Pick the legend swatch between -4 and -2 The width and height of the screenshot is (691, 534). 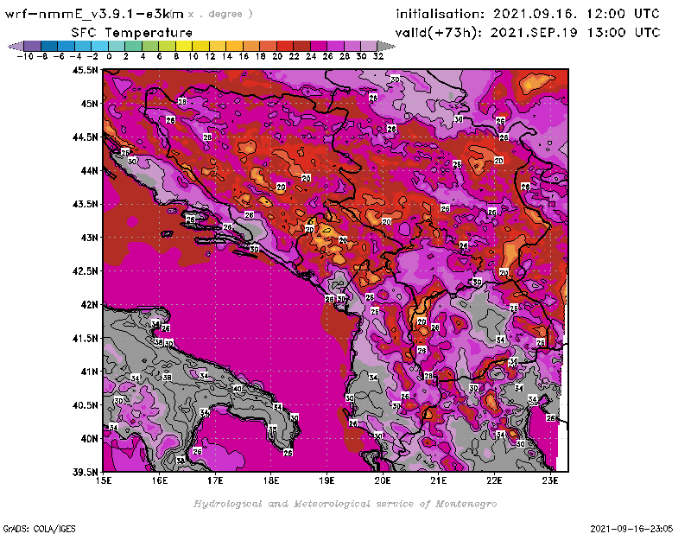(83, 46)
